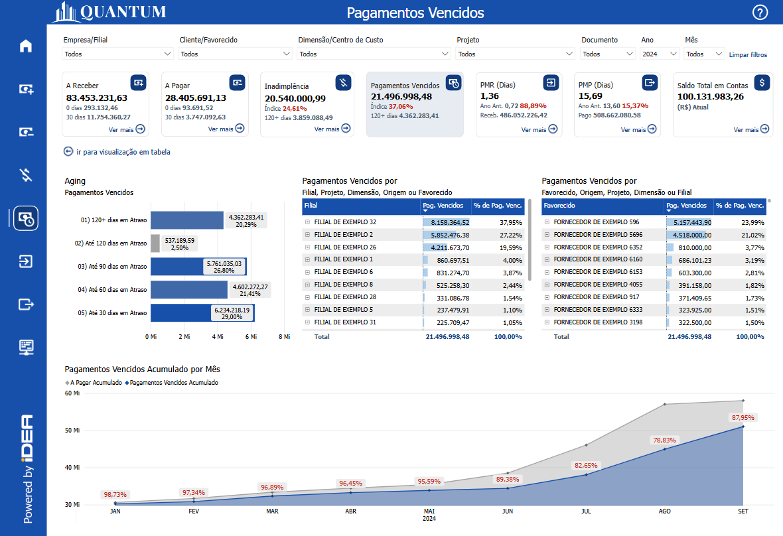Open the A Pagar section via sidebar coin-minus icon
The image size is (783, 536).
click(25, 131)
